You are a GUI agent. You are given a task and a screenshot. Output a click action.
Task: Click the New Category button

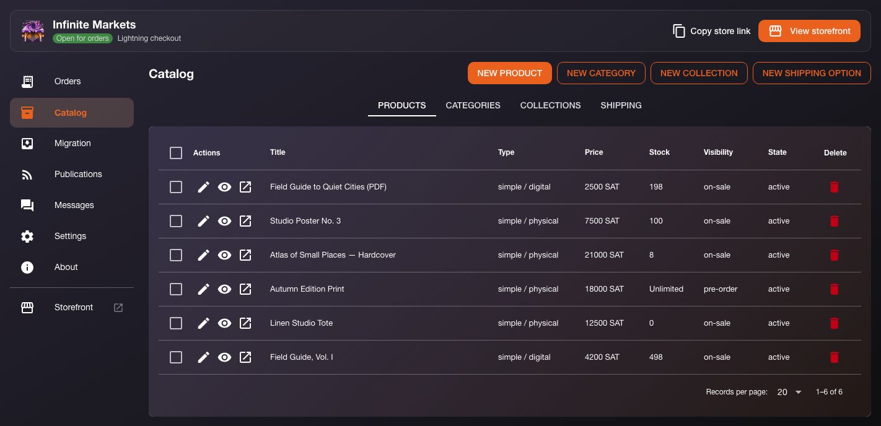[601, 73]
